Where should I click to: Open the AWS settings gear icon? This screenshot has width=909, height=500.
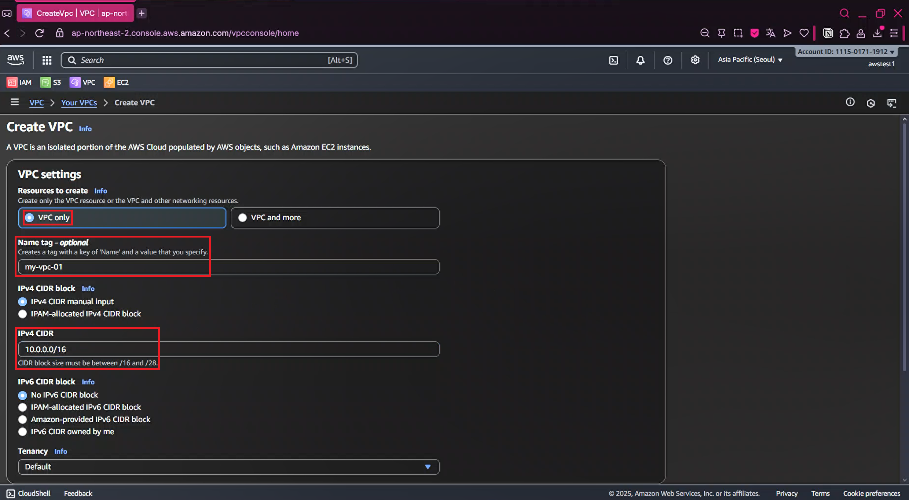(695, 60)
